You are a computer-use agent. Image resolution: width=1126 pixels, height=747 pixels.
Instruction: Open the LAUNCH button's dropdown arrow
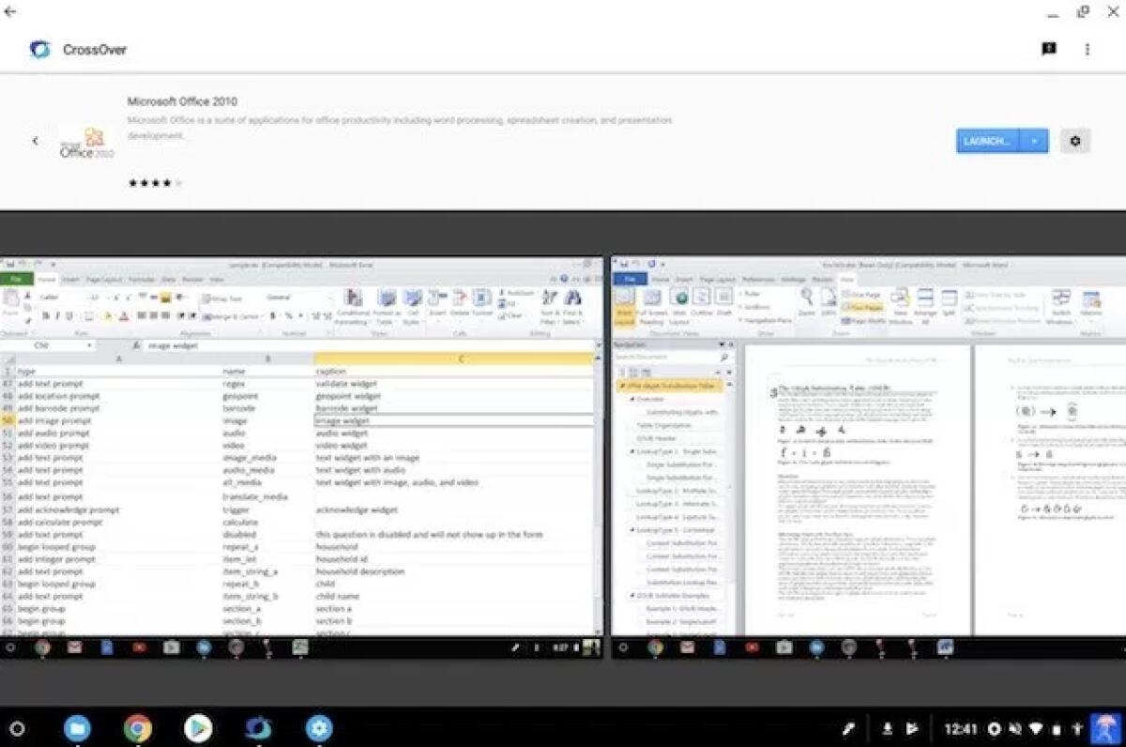click(1033, 140)
